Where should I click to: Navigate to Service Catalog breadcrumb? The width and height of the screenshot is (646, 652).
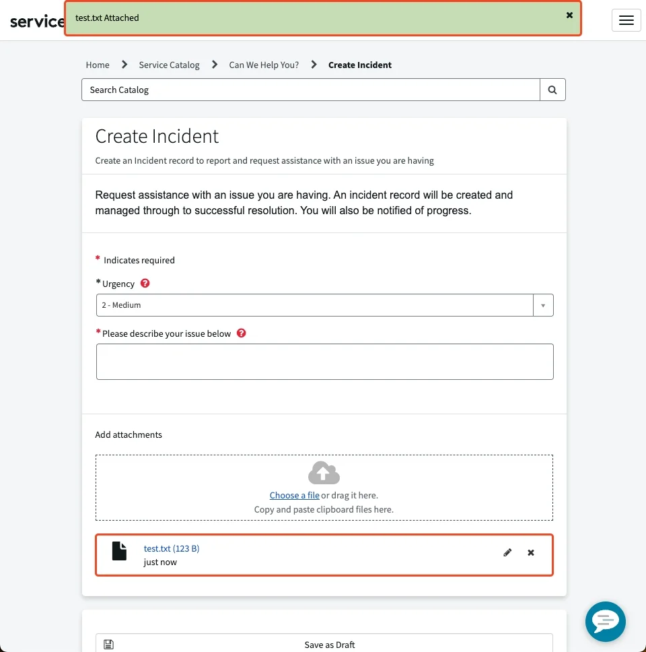(x=169, y=65)
